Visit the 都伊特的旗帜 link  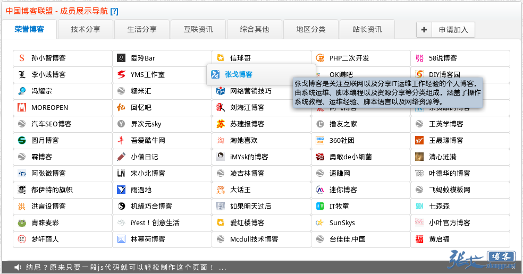point(52,190)
